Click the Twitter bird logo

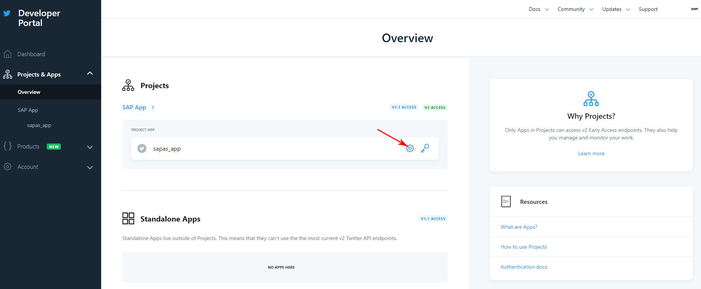pyautogui.click(x=7, y=13)
